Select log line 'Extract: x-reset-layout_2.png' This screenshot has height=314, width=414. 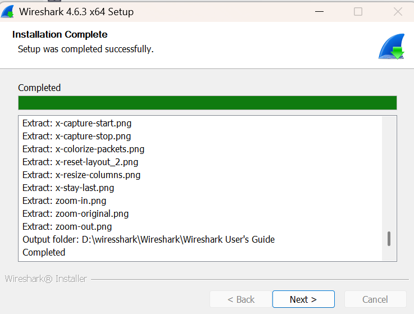pyautogui.click(x=80, y=162)
